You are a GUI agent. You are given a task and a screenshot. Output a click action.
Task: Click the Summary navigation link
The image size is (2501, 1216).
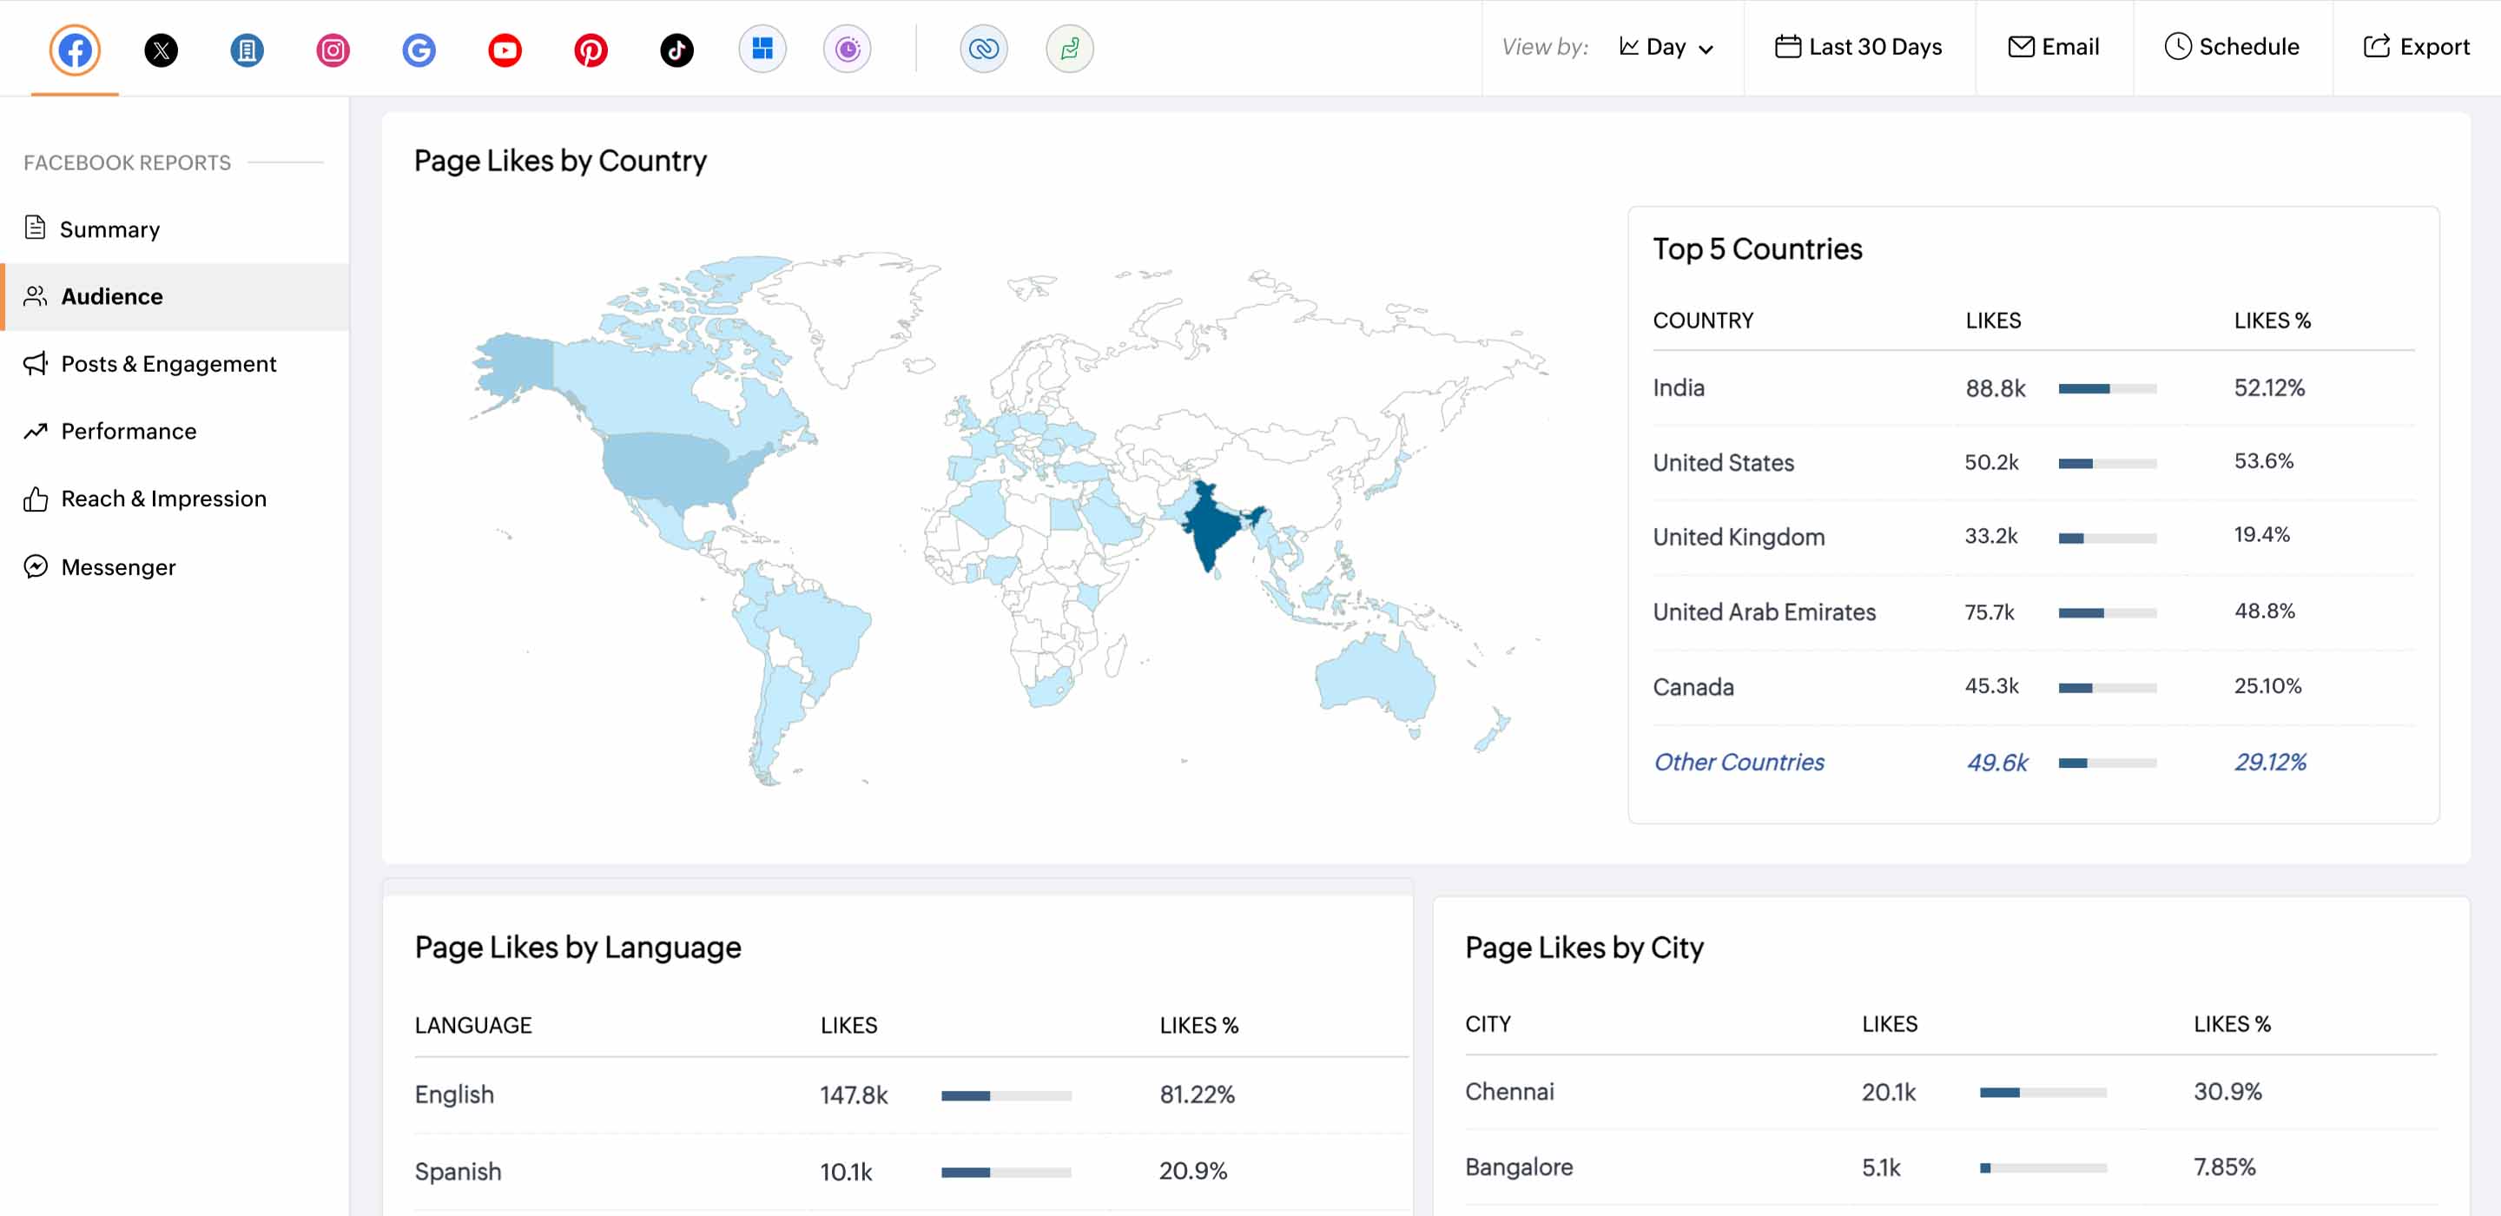[109, 227]
